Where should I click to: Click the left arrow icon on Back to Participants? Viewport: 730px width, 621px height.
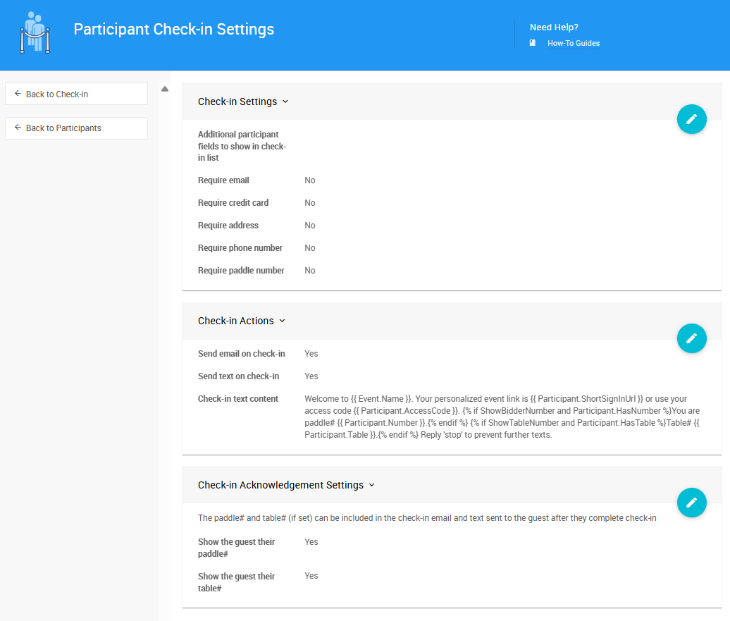(18, 128)
